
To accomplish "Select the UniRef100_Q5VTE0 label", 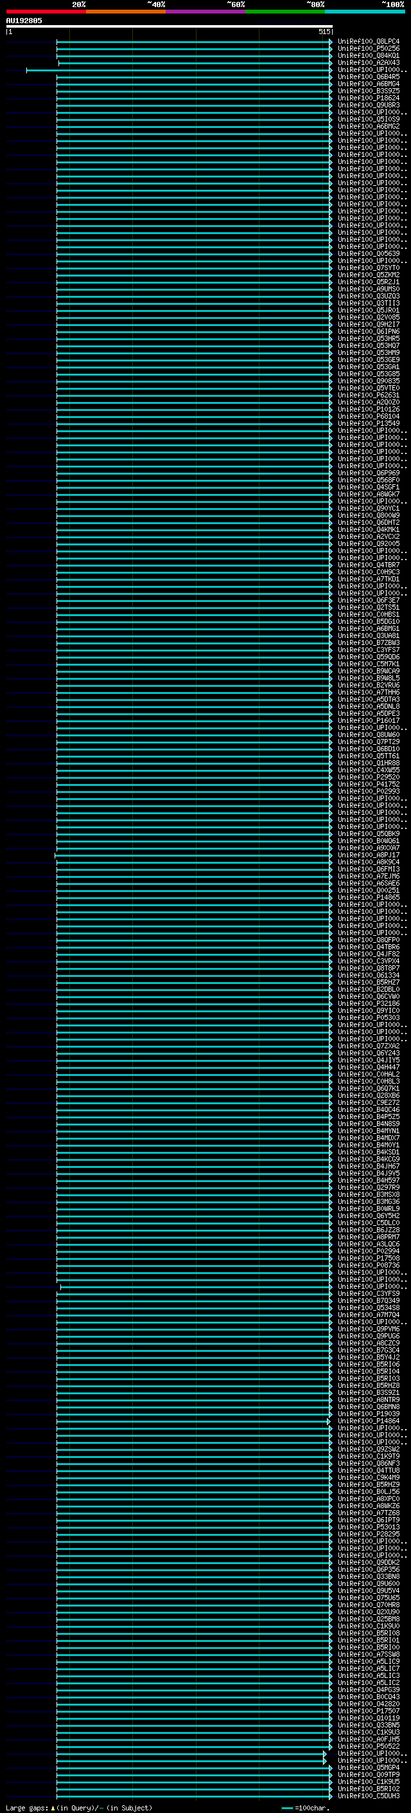I will pos(369,388).
